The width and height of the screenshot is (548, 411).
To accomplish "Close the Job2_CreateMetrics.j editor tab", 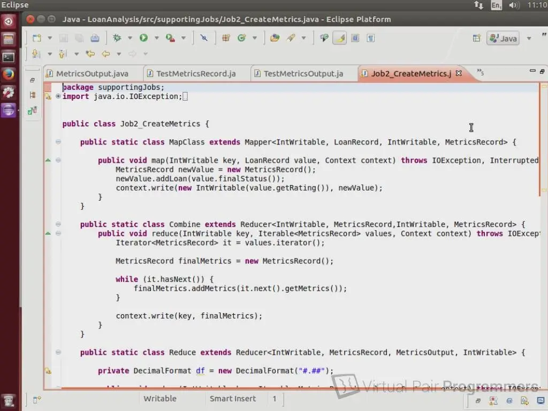I will point(459,73).
